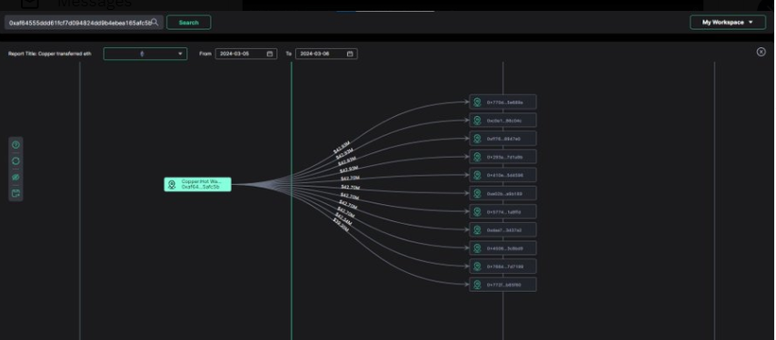Click the icon on the Copper Hot Wallet node
This screenshot has width=776, height=340.
(x=172, y=185)
